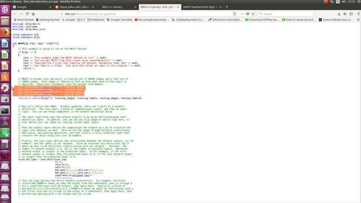Open System Settings from launcher
Image resolution: width=361 pixels, height=203 pixels.
click(5, 88)
